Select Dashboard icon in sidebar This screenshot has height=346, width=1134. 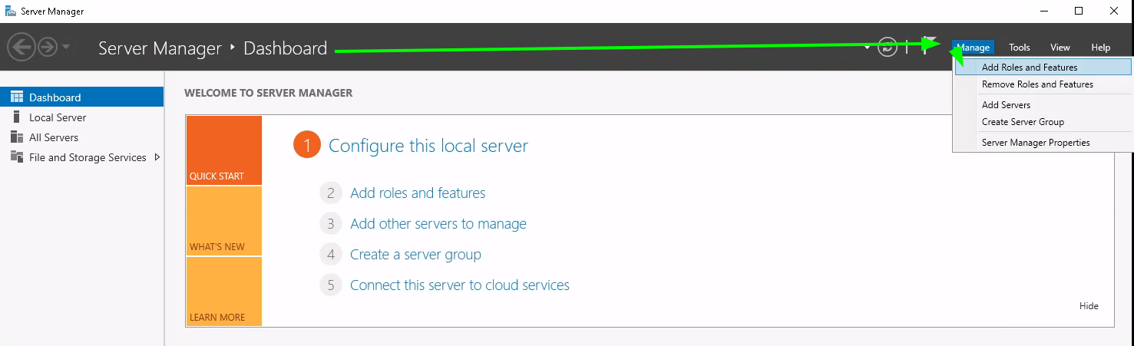[17, 97]
